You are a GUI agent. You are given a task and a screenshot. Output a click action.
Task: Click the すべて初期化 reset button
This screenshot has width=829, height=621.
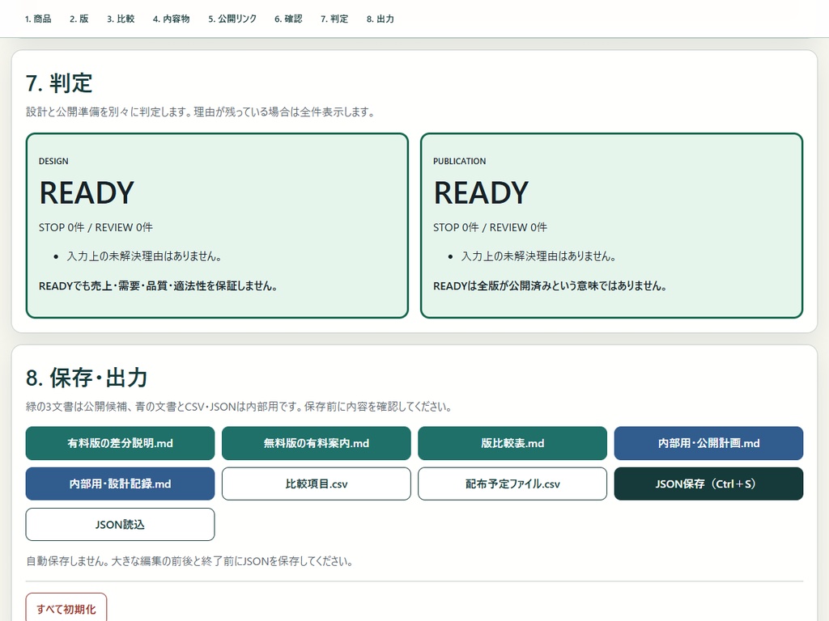click(x=66, y=609)
